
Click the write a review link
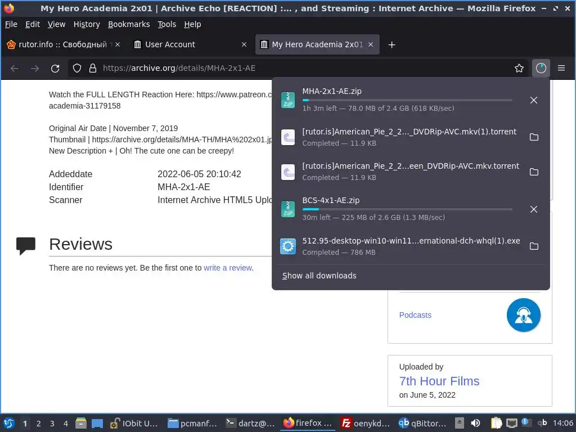pos(228,268)
